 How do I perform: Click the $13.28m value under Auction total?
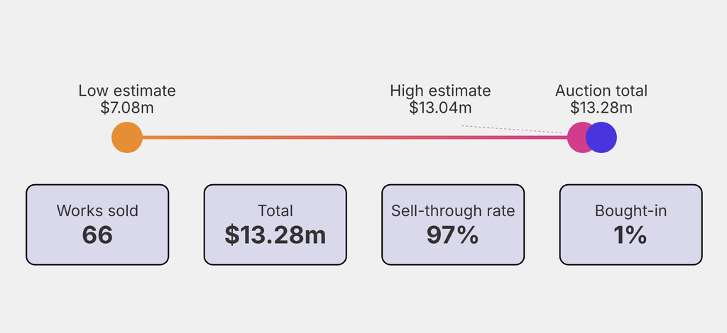point(601,108)
